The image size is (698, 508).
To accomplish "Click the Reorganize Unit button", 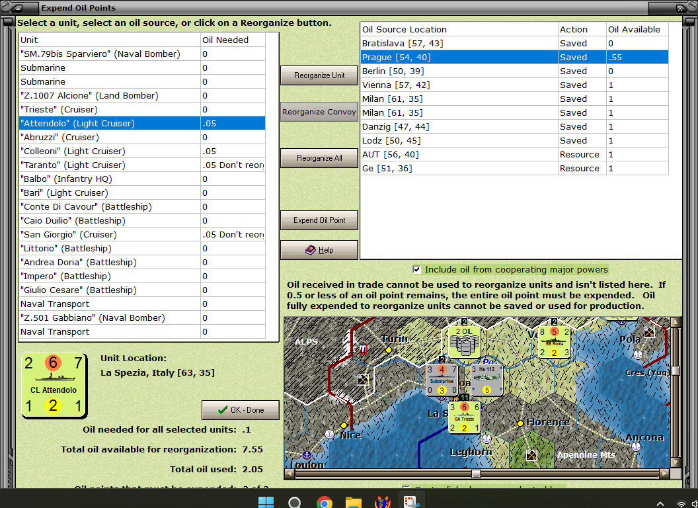I will point(319,75).
